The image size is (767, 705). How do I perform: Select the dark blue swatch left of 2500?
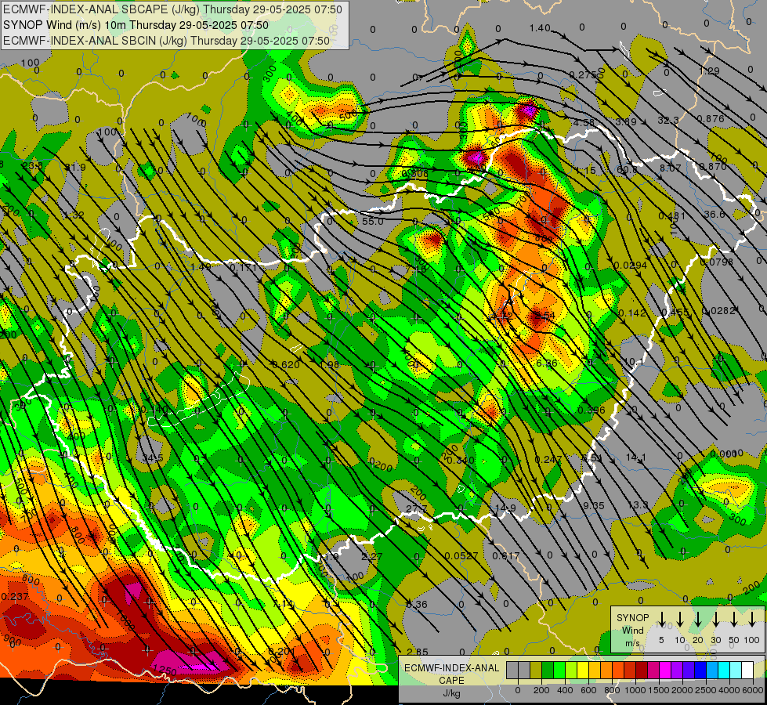700,671
